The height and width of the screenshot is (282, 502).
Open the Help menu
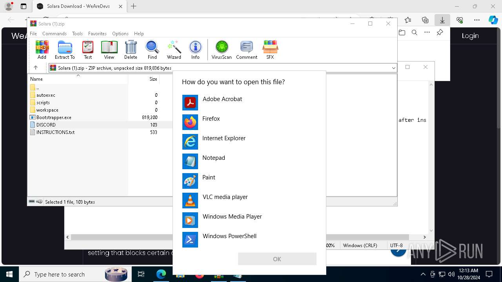pyautogui.click(x=139, y=34)
